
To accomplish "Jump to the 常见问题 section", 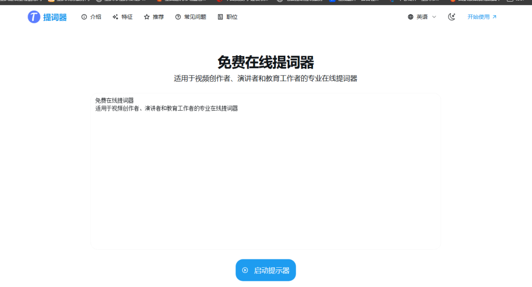I will (195, 17).
